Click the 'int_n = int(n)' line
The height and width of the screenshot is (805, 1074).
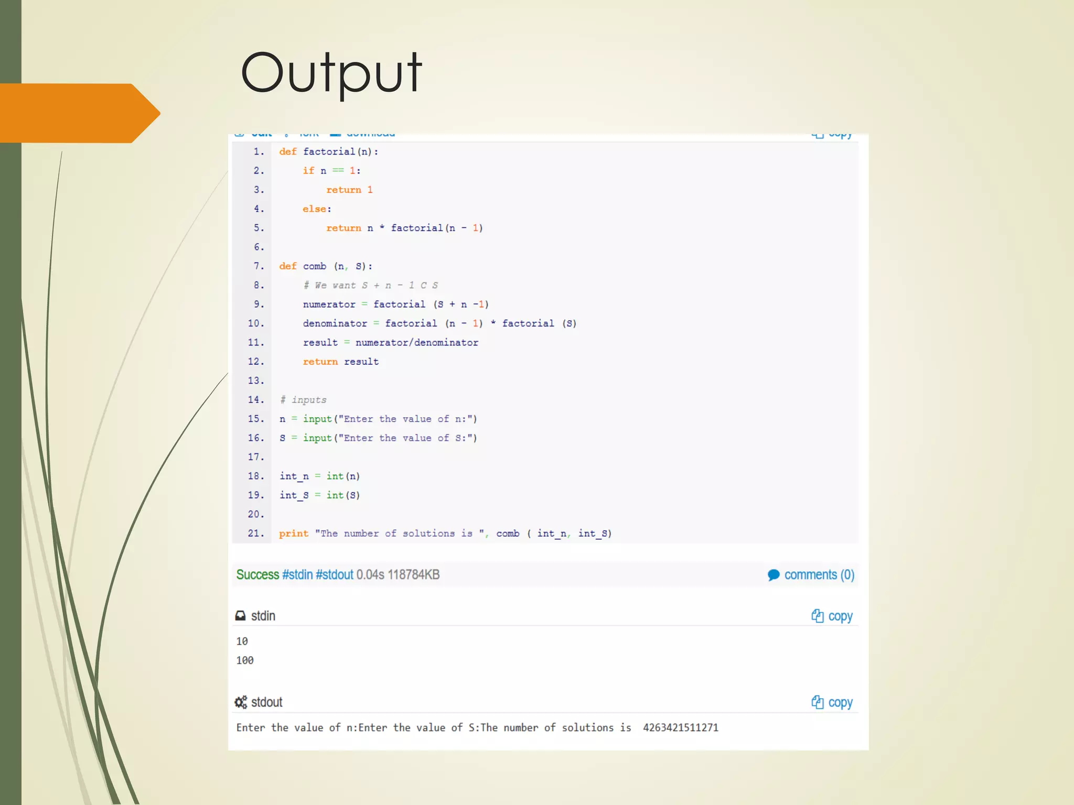tap(319, 476)
